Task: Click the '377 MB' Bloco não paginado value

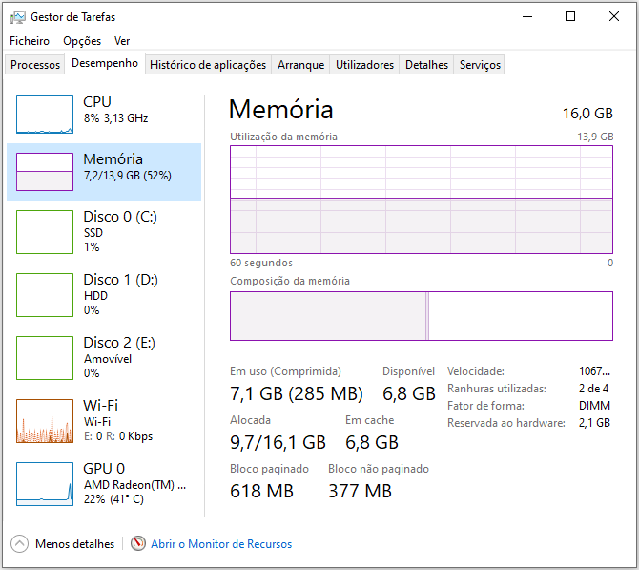Action: pos(361,491)
